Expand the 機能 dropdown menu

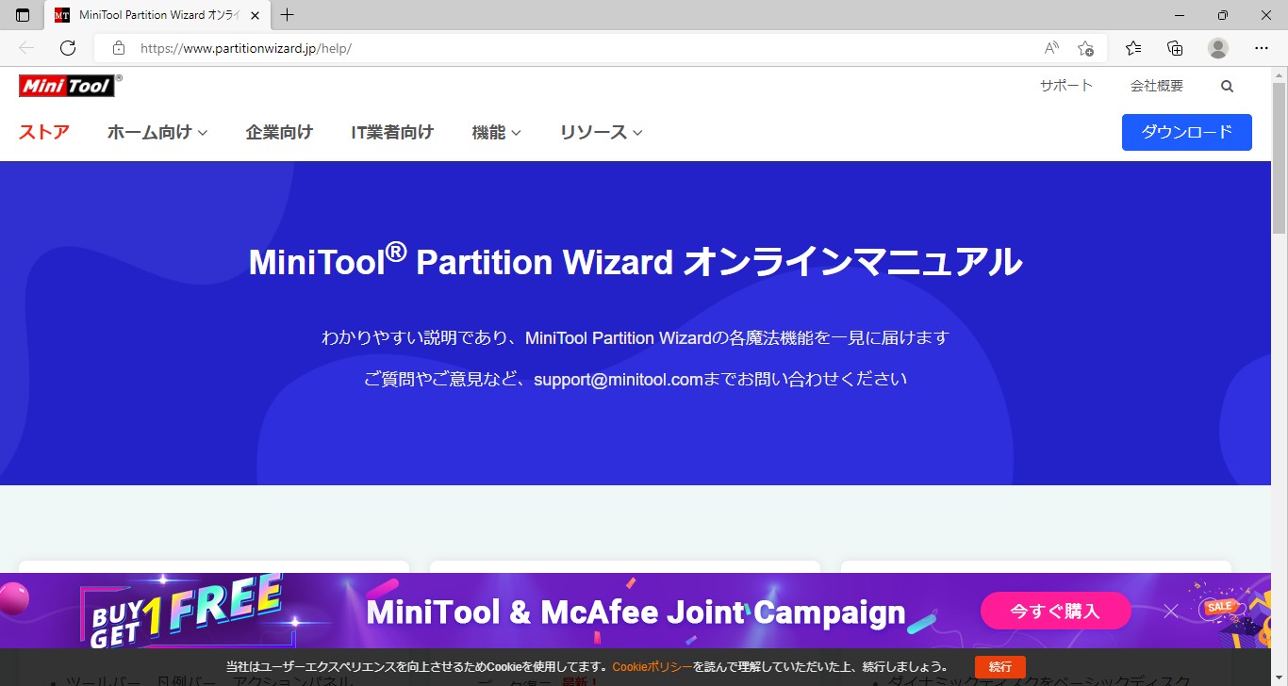pos(496,133)
